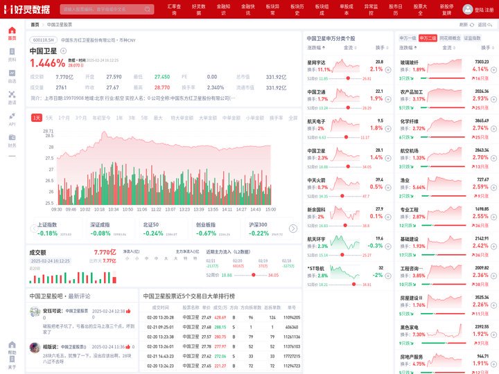Click the 好灵数据 logo
Screen dimensions: 499x374
(x=27, y=9)
